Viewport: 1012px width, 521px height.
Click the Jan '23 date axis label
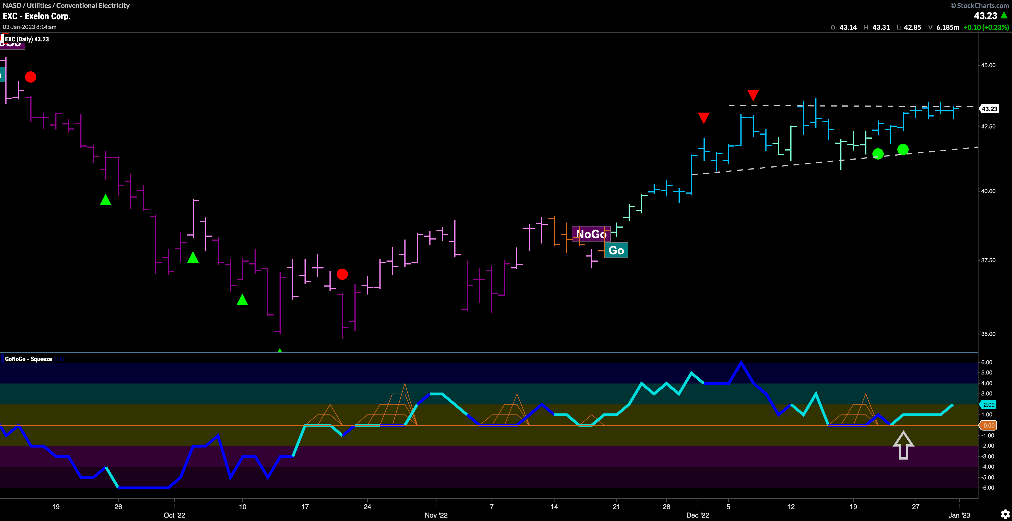click(x=959, y=515)
